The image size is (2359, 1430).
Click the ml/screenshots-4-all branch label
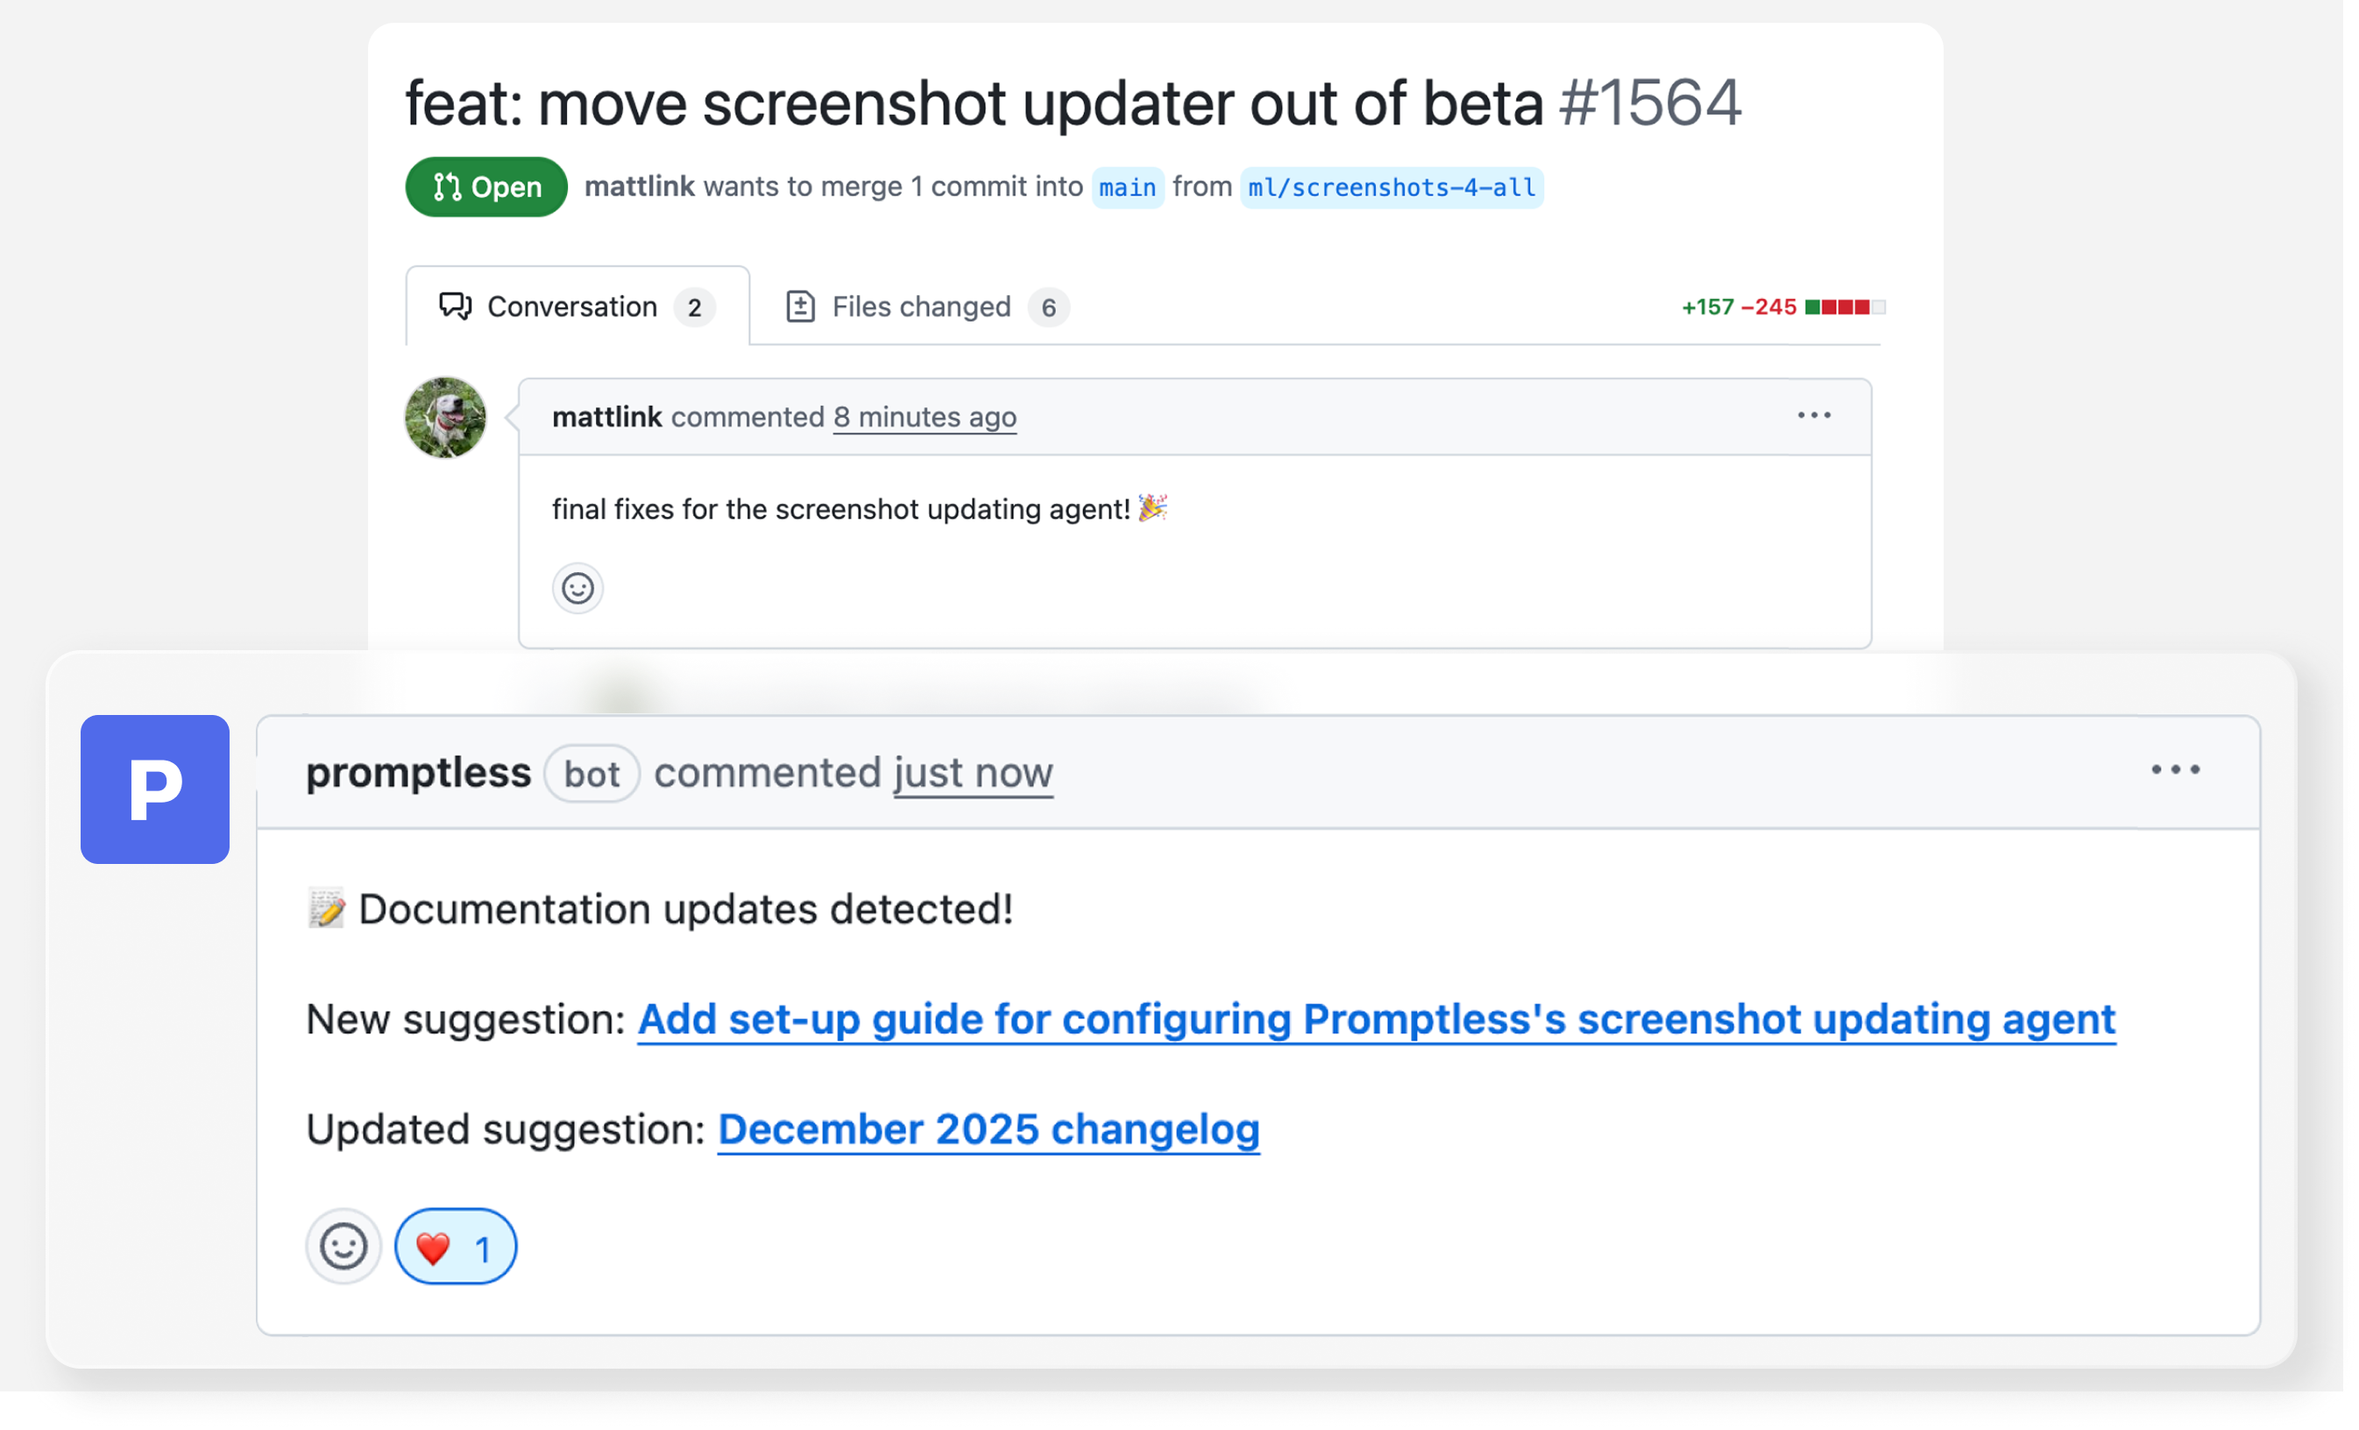[x=1391, y=188]
